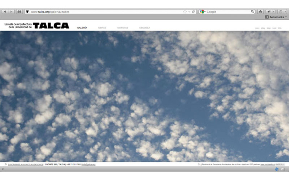The image size is (289, 180).
Task: Open the Bookmarks menu
Action: click(276, 17)
